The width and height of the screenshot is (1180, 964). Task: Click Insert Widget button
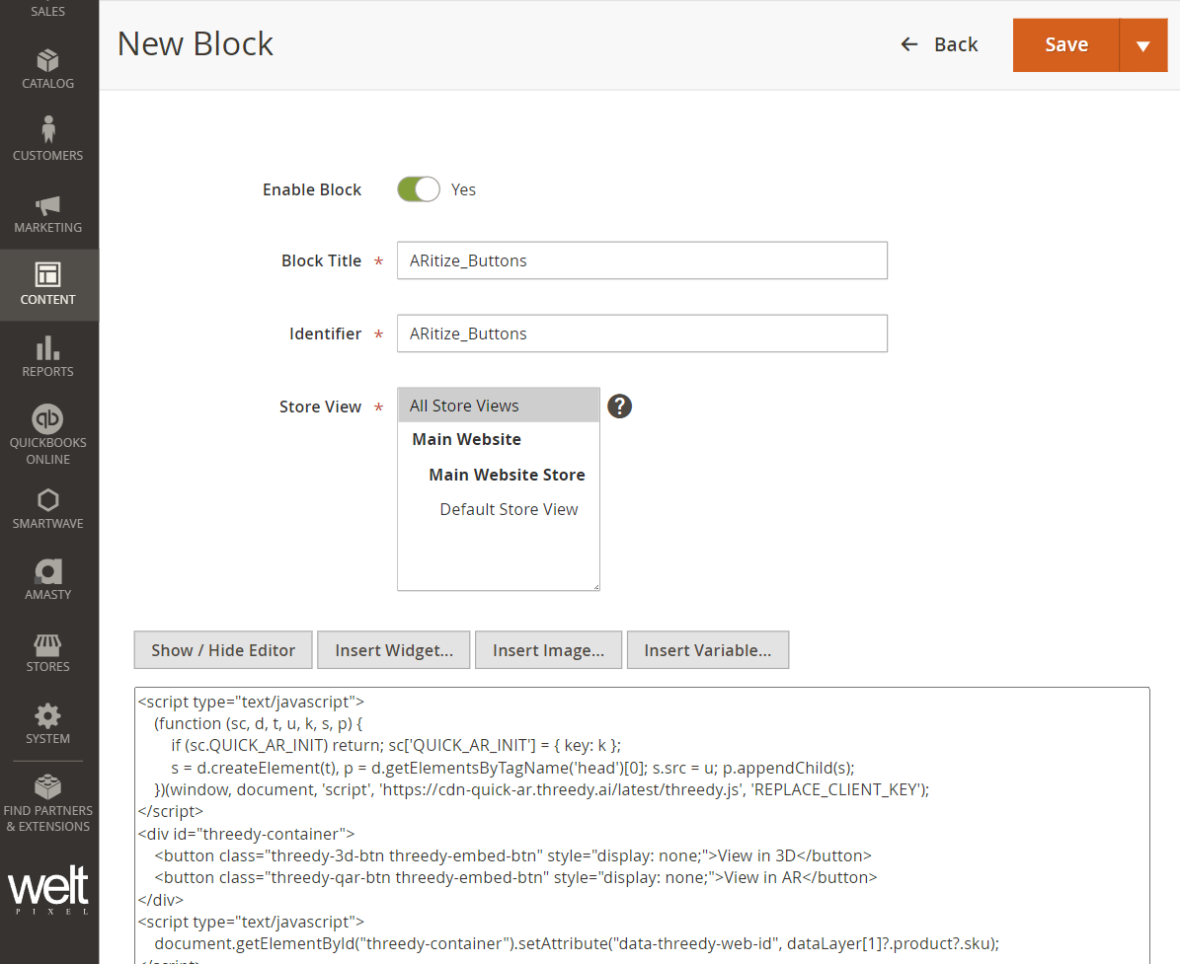coord(394,649)
